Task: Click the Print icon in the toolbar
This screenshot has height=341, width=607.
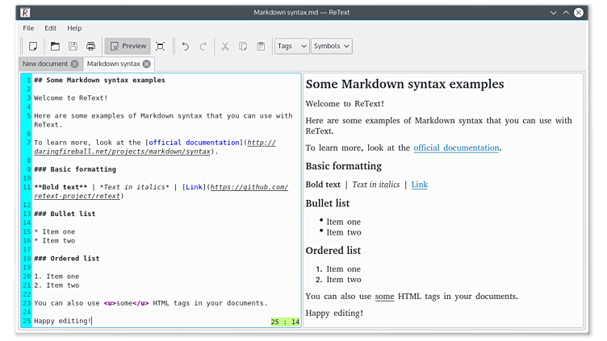Action: (x=90, y=46)
